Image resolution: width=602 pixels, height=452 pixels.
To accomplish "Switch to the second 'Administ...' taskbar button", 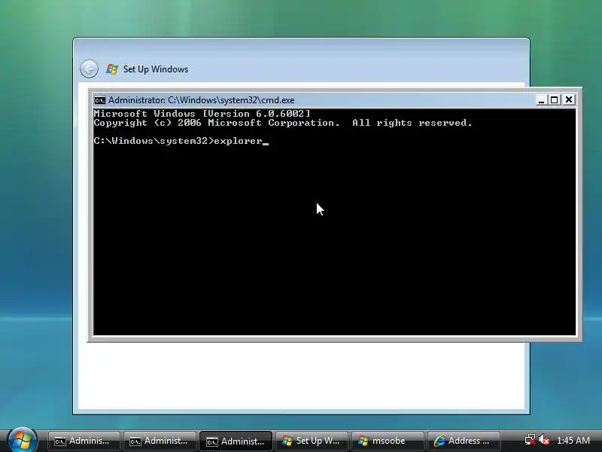I will coord(160,441).
